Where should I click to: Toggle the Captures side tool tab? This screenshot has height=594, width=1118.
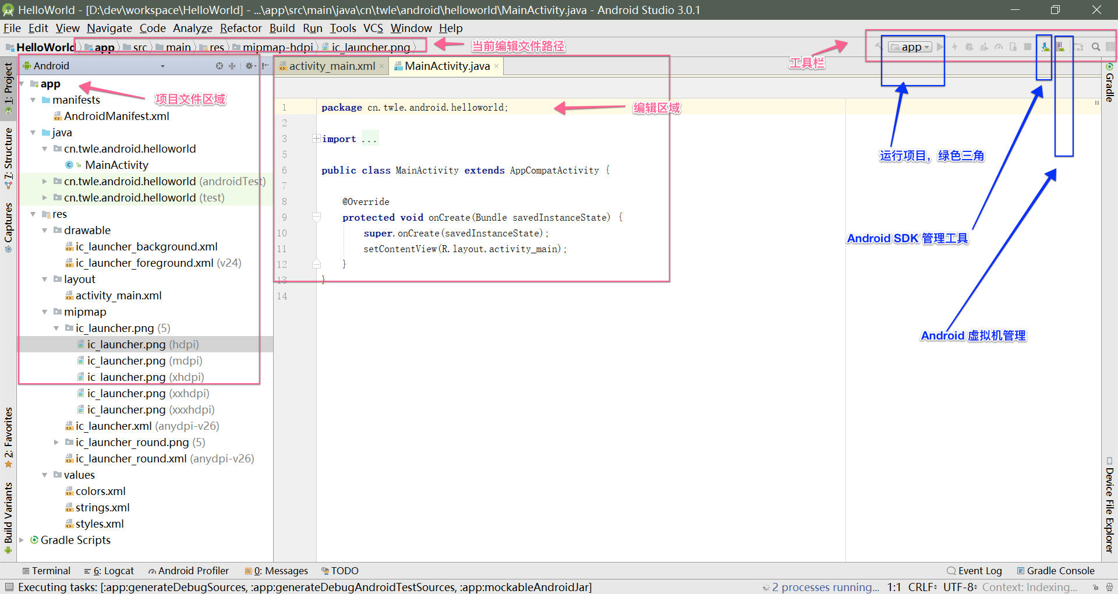(x=8, y=227)
